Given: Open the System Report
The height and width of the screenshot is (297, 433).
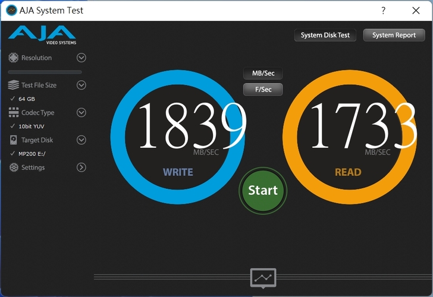Looking at the screenshot, I should click(x=394, y=35).
